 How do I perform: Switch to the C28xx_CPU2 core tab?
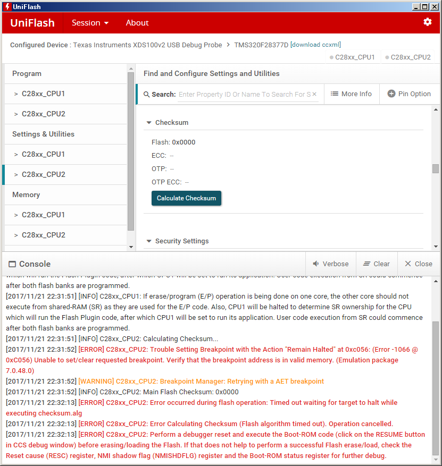coord(408,57)
